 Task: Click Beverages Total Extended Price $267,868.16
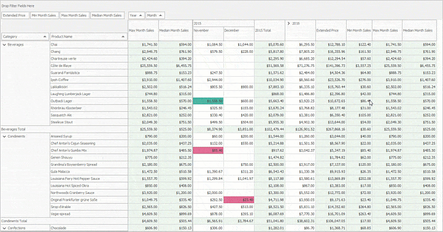[x=331, y=130]
